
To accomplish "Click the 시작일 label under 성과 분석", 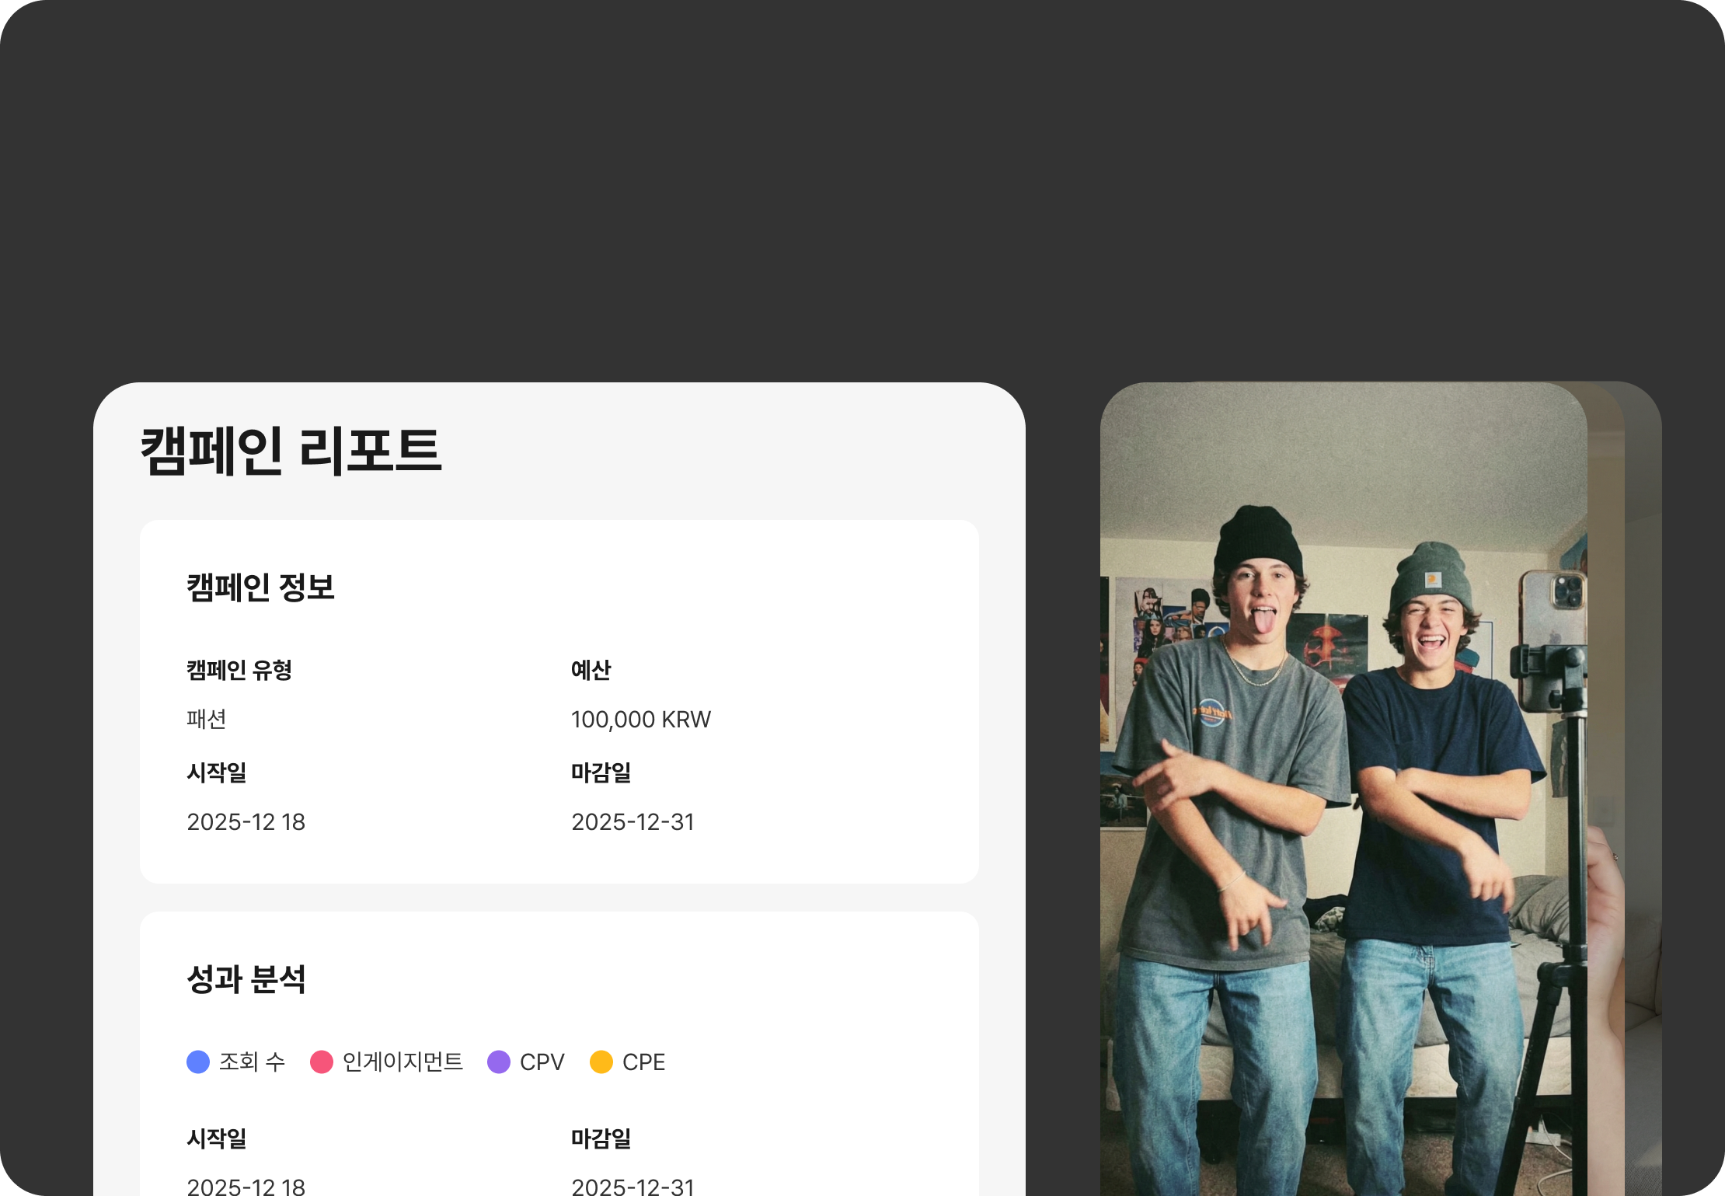I will [x=217, y=1138].
